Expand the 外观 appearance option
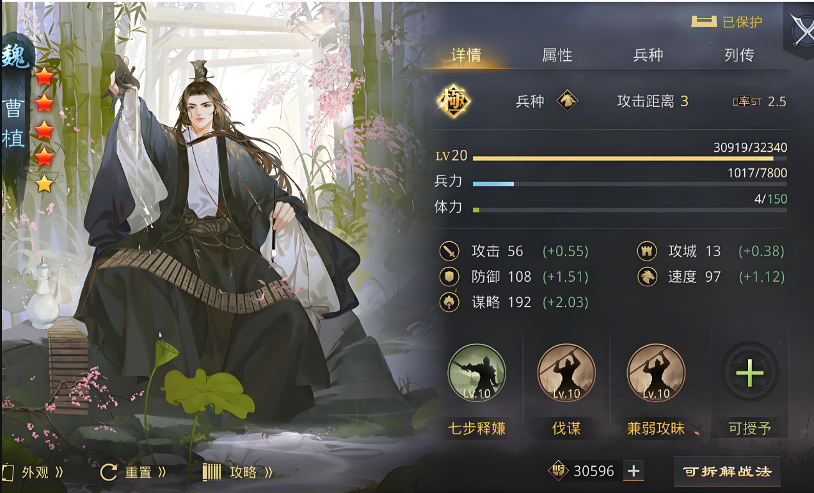The image size is (814, 493). click(x=33, y=473)
